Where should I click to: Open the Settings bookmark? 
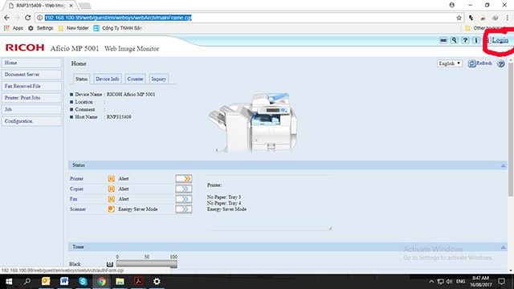41,28
